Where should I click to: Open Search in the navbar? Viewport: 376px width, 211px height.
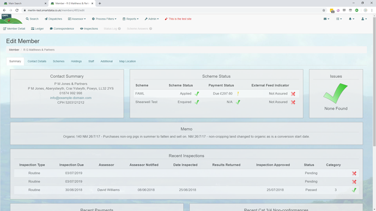point(32,19)
